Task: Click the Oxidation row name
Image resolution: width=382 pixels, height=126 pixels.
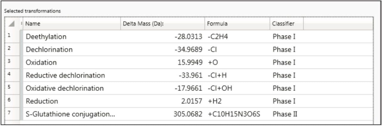Action: click(41, 62)
